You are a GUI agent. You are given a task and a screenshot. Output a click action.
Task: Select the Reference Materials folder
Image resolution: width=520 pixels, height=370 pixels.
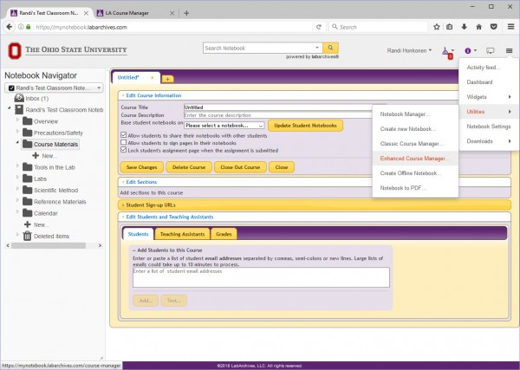click(x=55, y=202)
